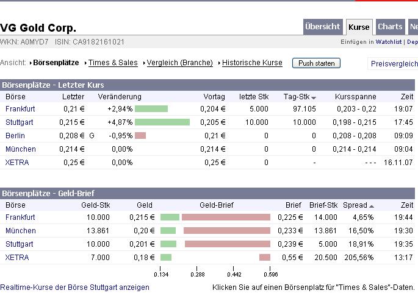This screenshot has height=296, width=418.
Task: Click Frankfurt red Brief bar
Action: 226,217
